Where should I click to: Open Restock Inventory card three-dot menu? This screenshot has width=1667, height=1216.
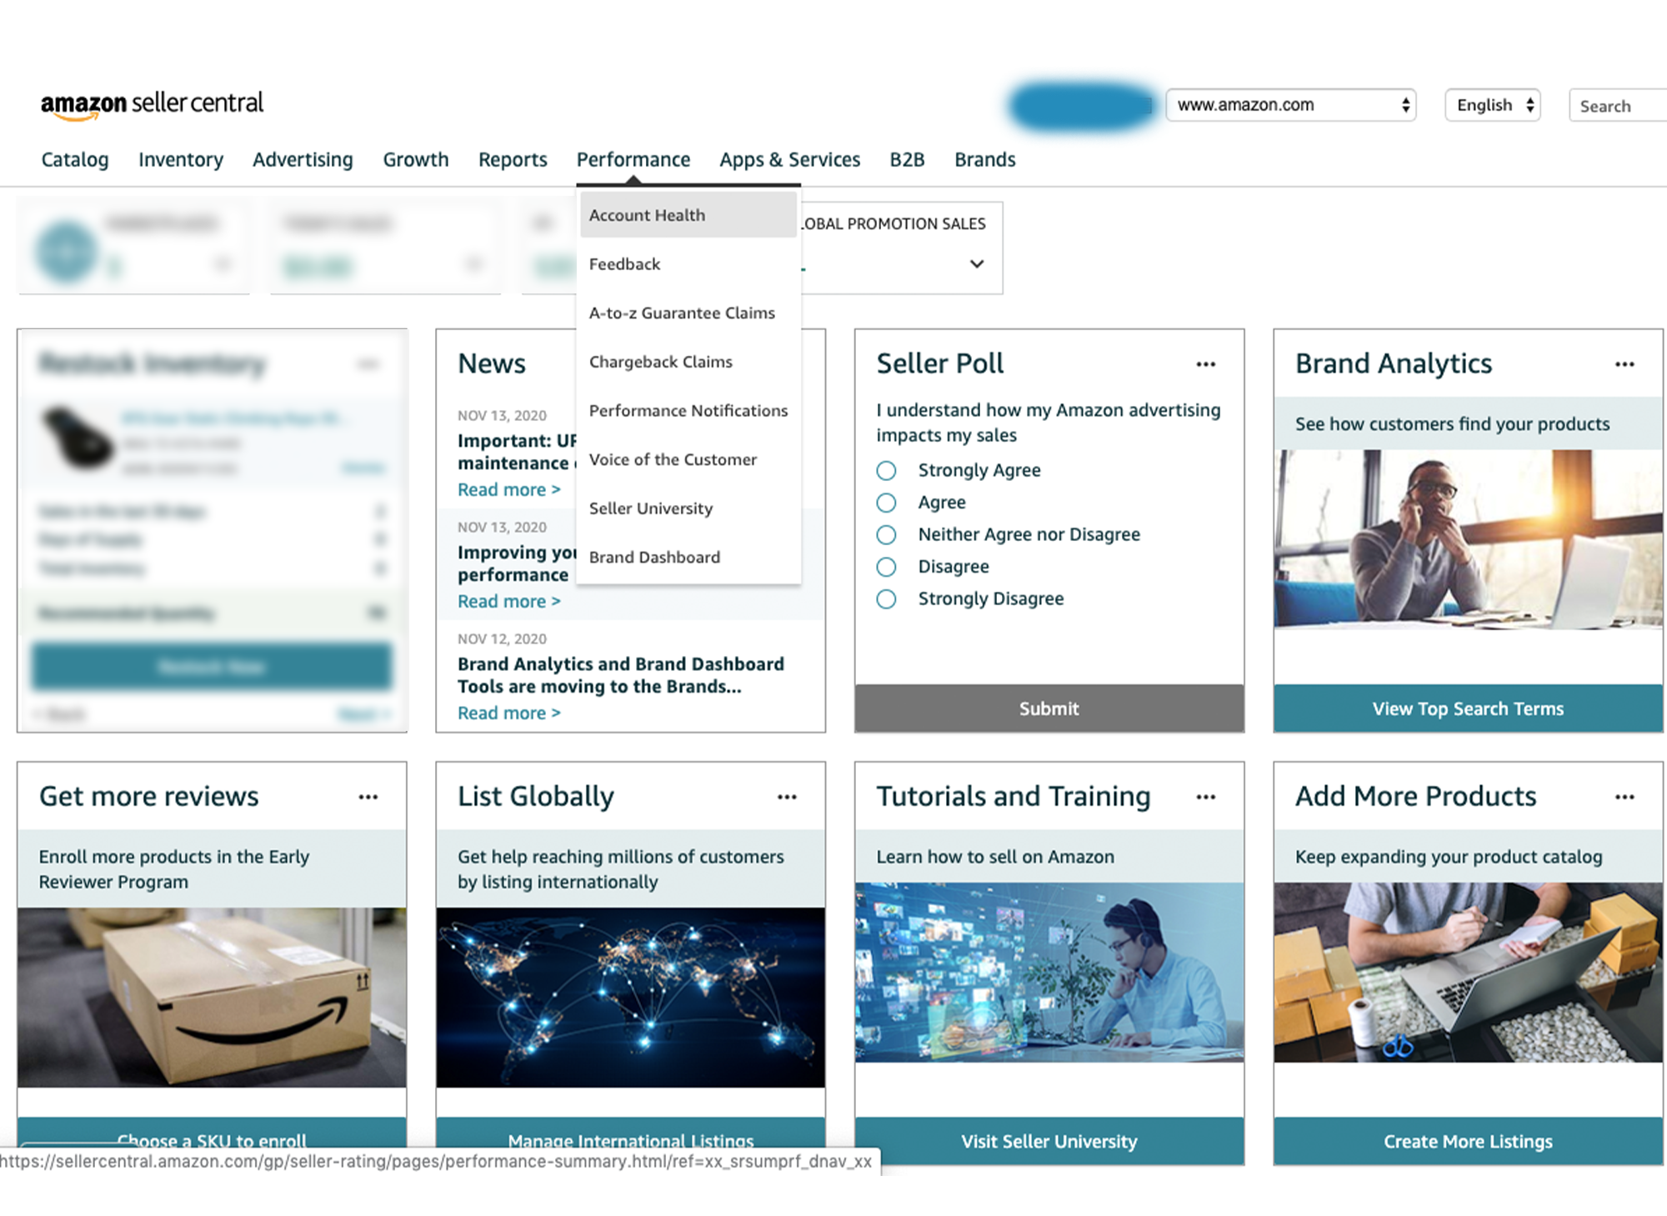tap(368, 364)
